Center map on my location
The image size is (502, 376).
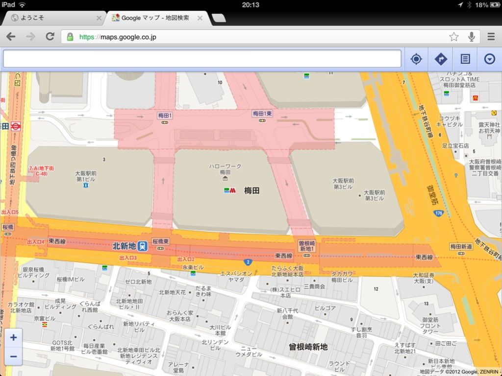coord(416,59)
